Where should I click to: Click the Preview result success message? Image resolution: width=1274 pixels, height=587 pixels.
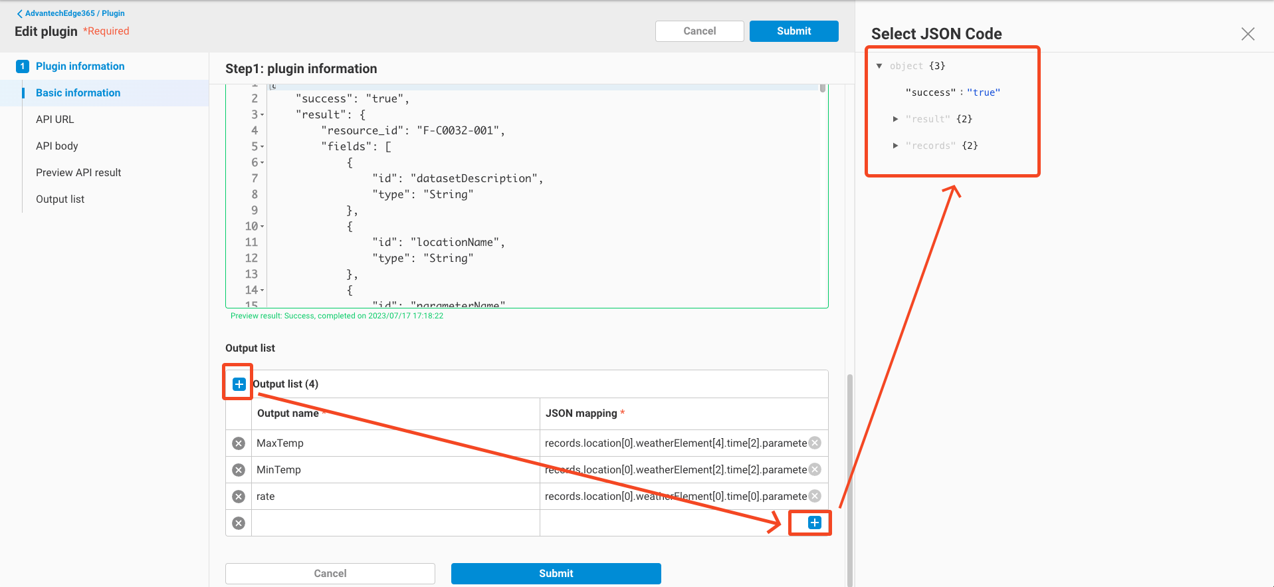pyautogui.click(x=337, y=316)
